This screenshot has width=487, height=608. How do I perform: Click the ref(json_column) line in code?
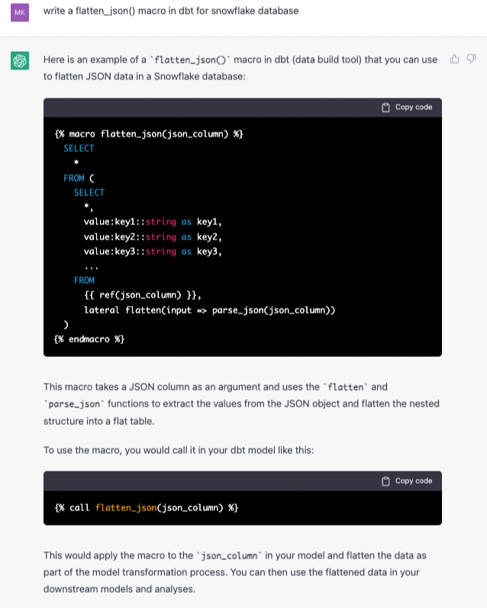pyautogui.click(x=142, y=295)
